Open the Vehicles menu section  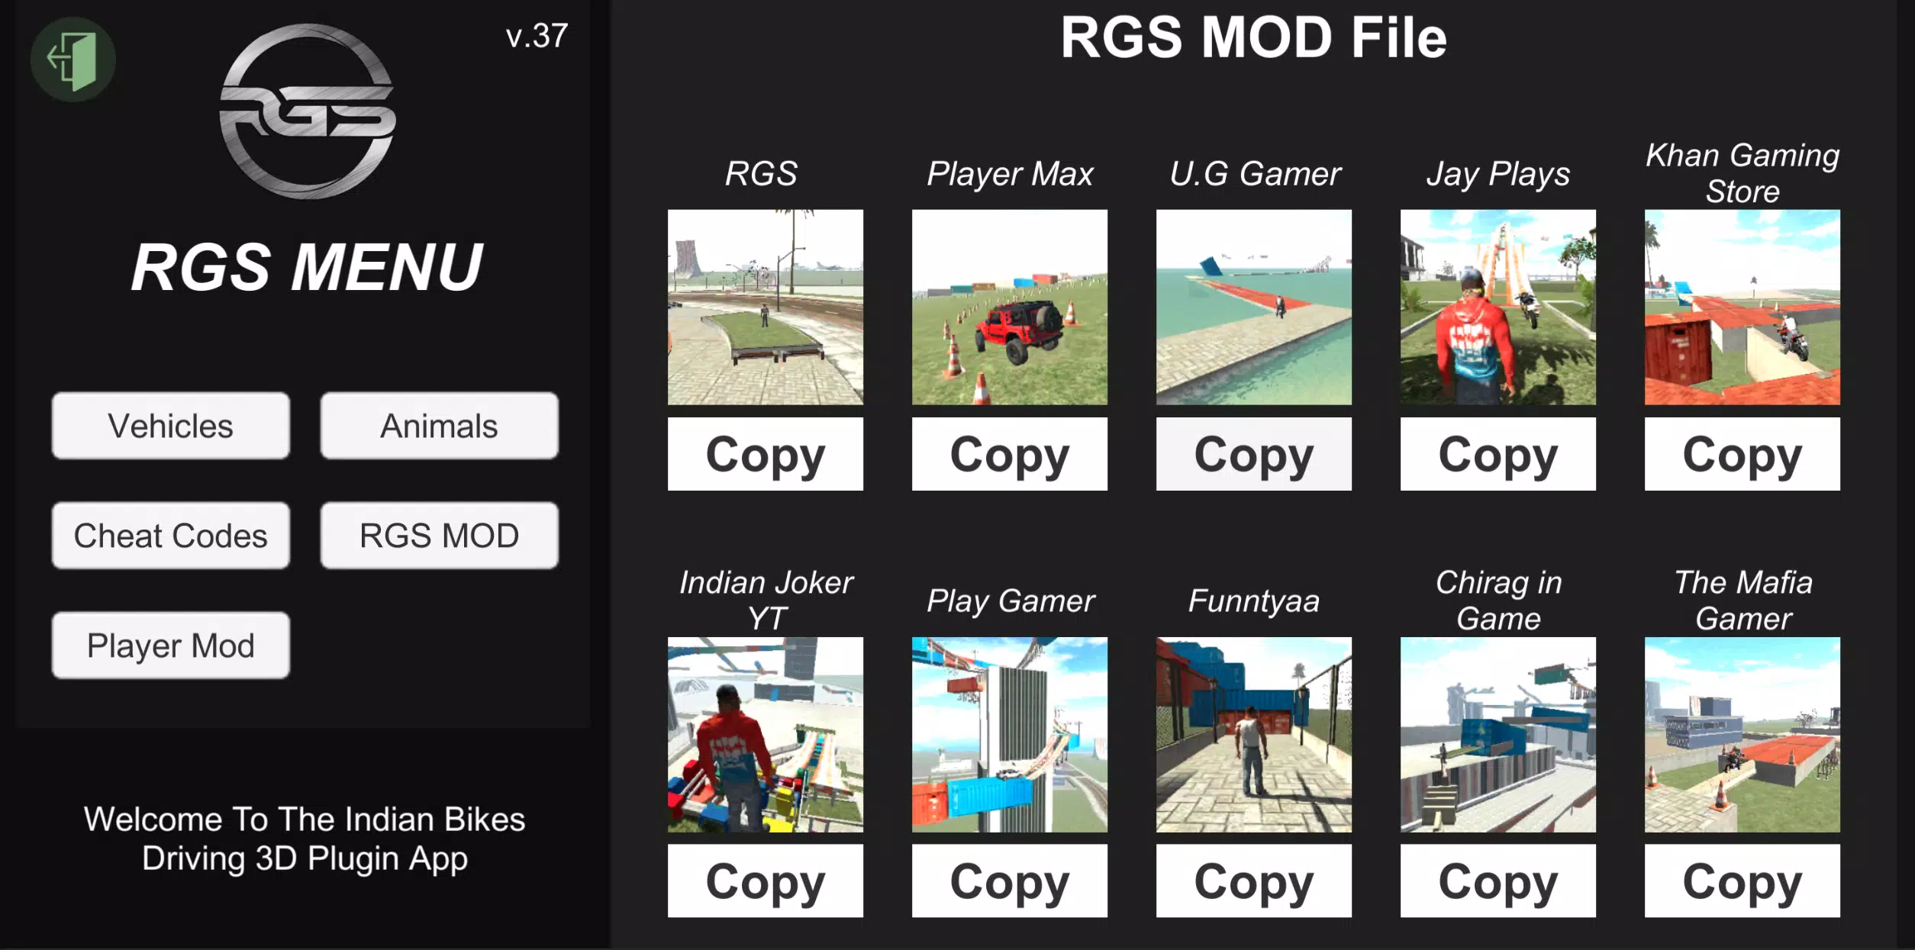click(169, 426)
